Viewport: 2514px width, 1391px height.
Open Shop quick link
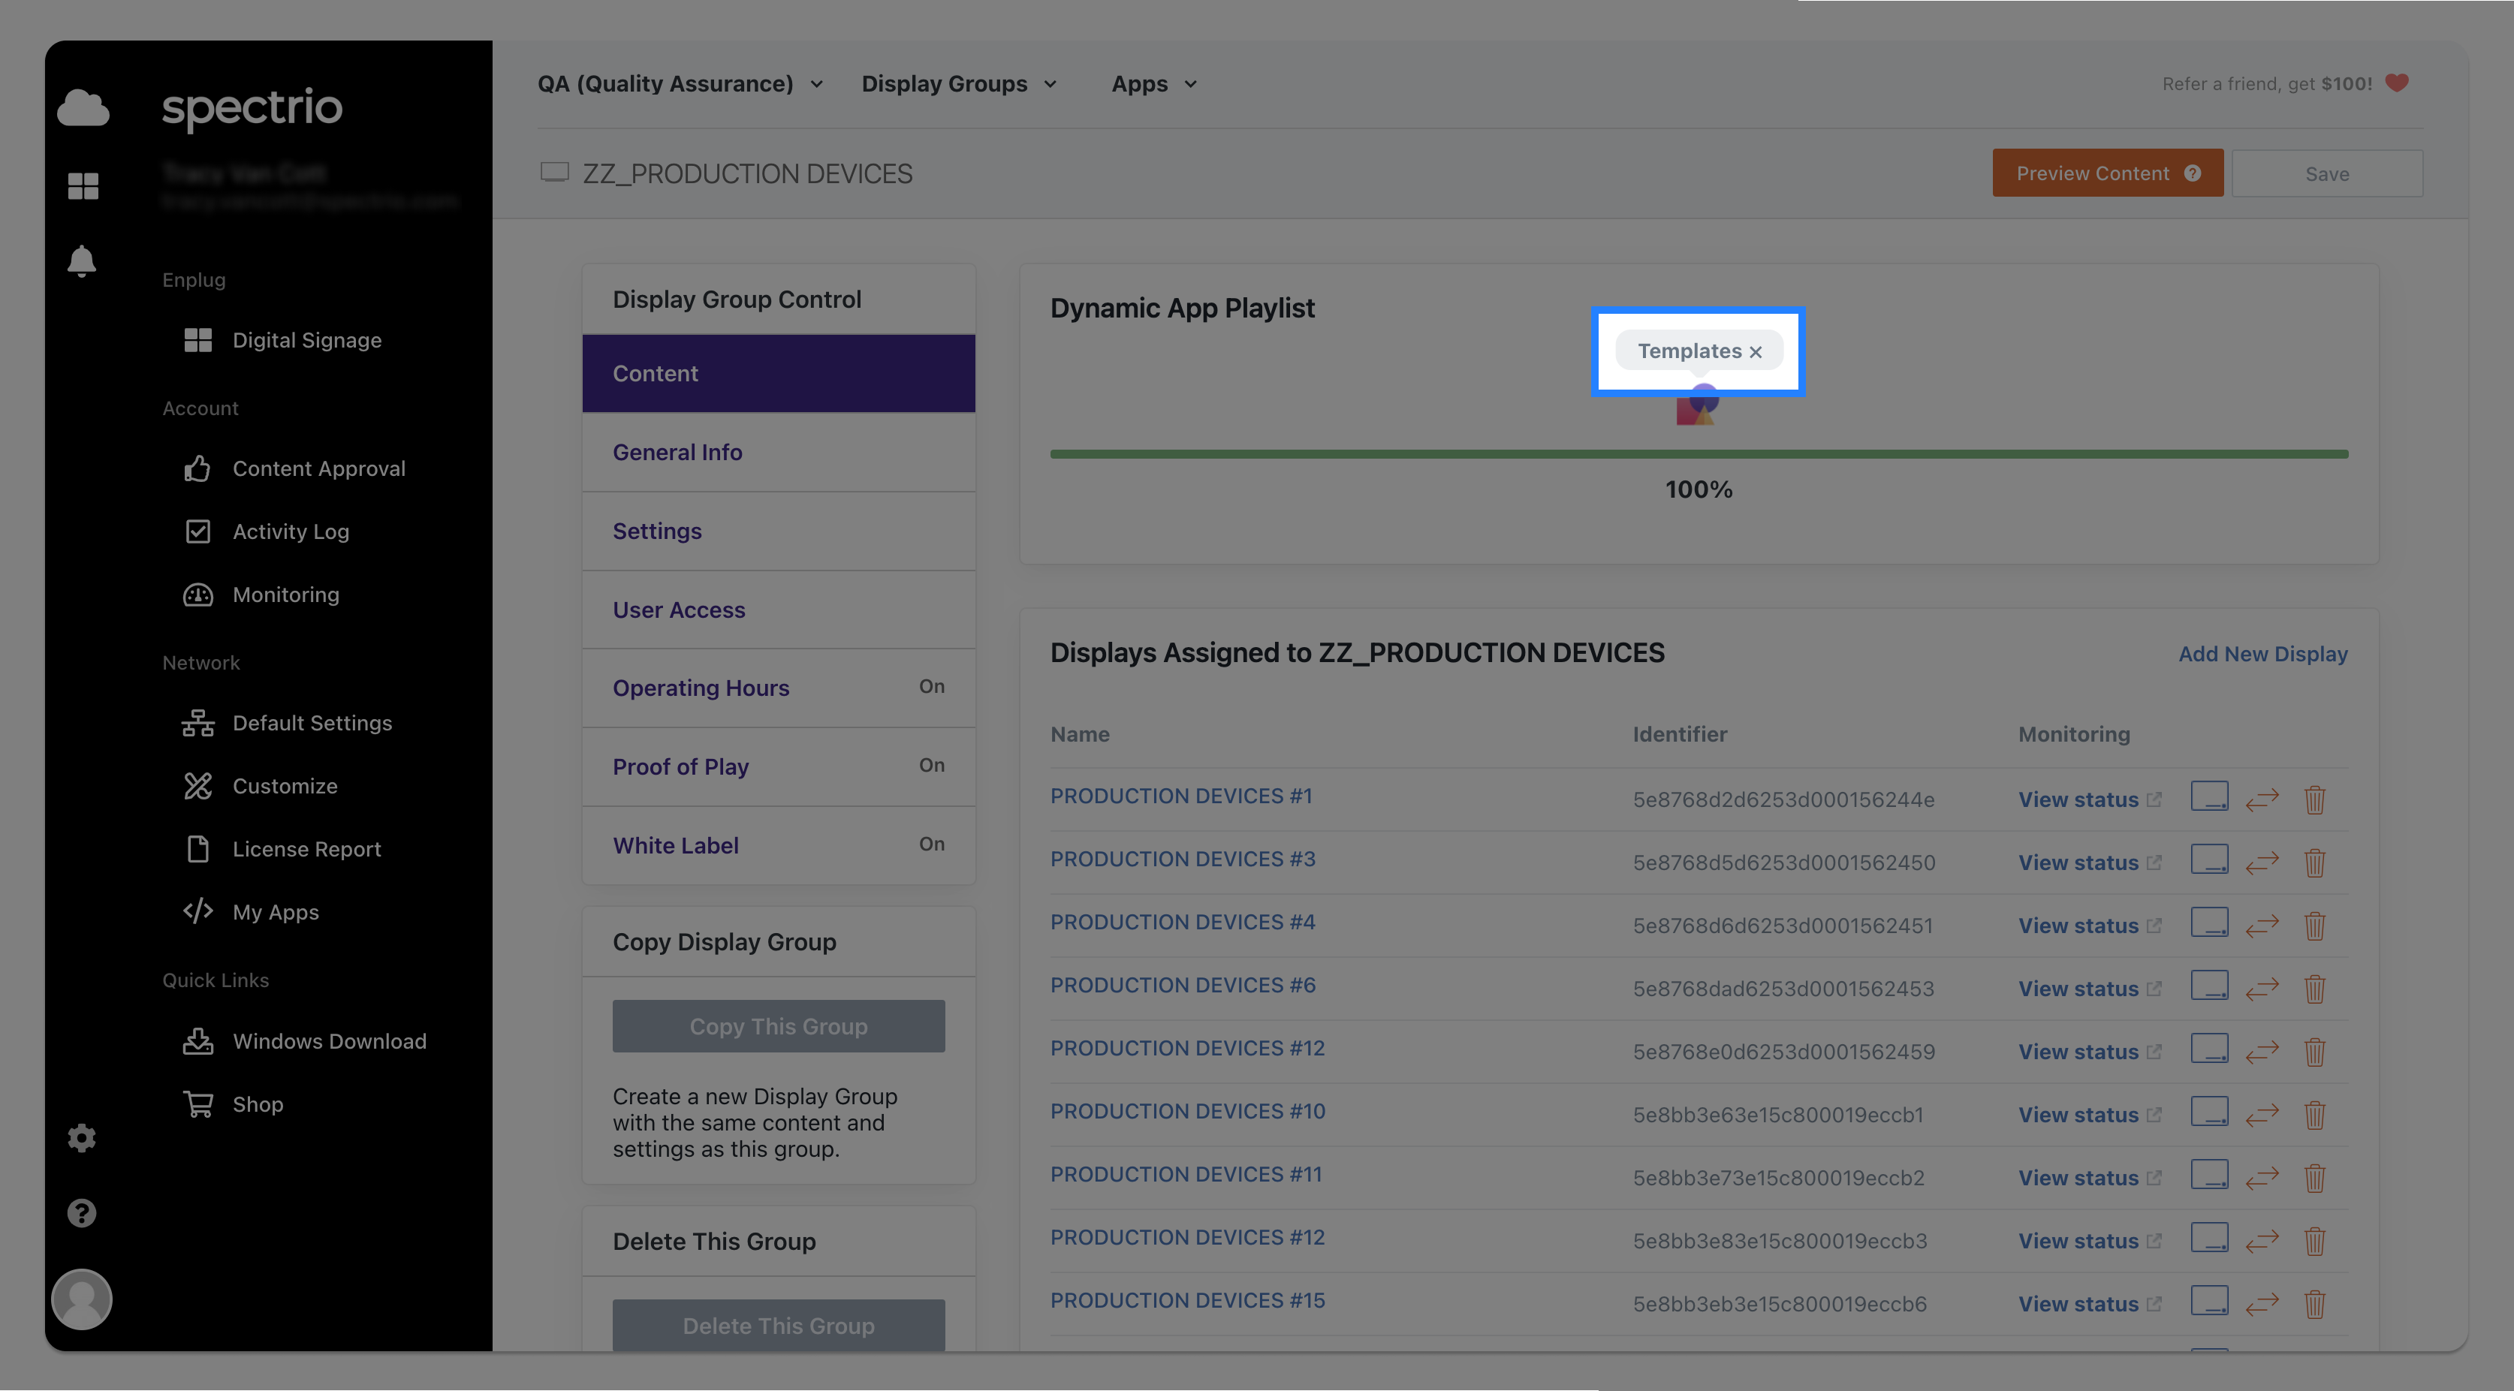(232, 1104)
